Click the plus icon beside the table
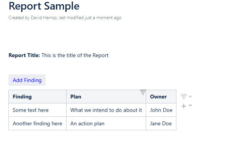This screenshot has height=141, width=226. tap(184, 106)
